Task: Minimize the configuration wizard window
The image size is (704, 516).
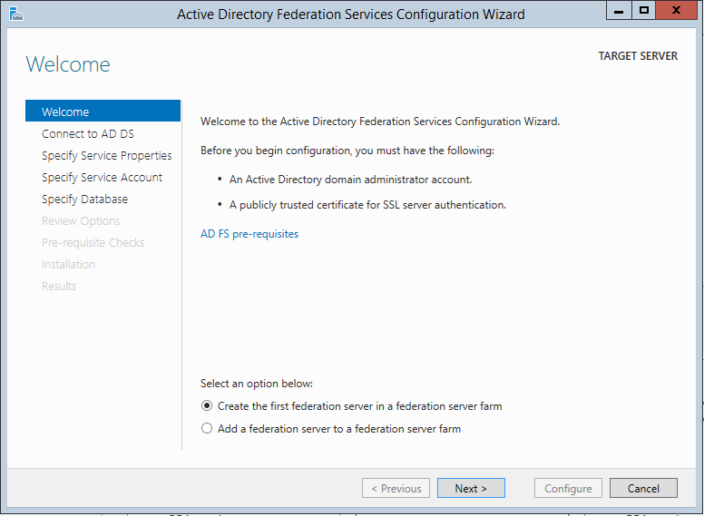Action: click(x=620, y=11)
